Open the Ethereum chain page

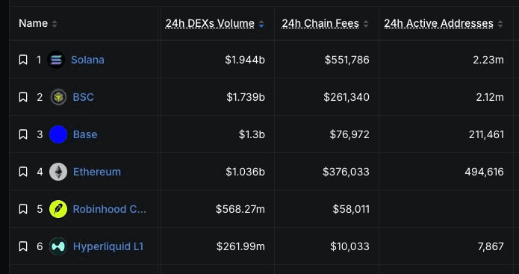(97, 172)
